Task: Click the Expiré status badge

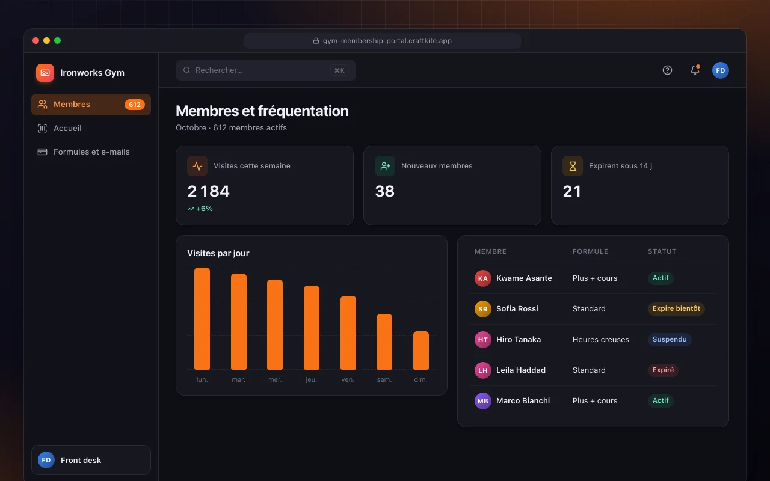Action: point(663,370)
